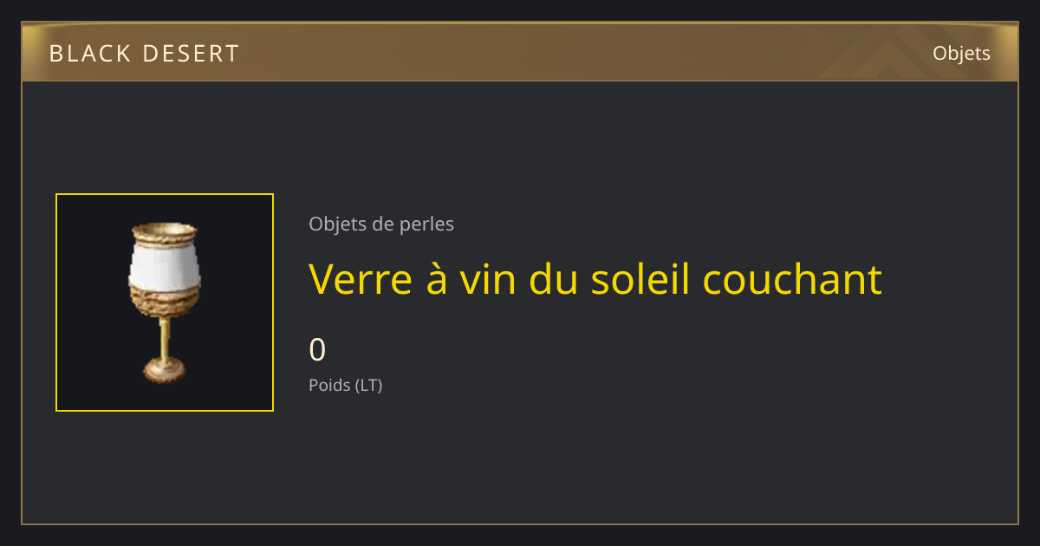Click the wine glass item icon
Viewport: 1040px width, 546px height.
coord(165,302)
